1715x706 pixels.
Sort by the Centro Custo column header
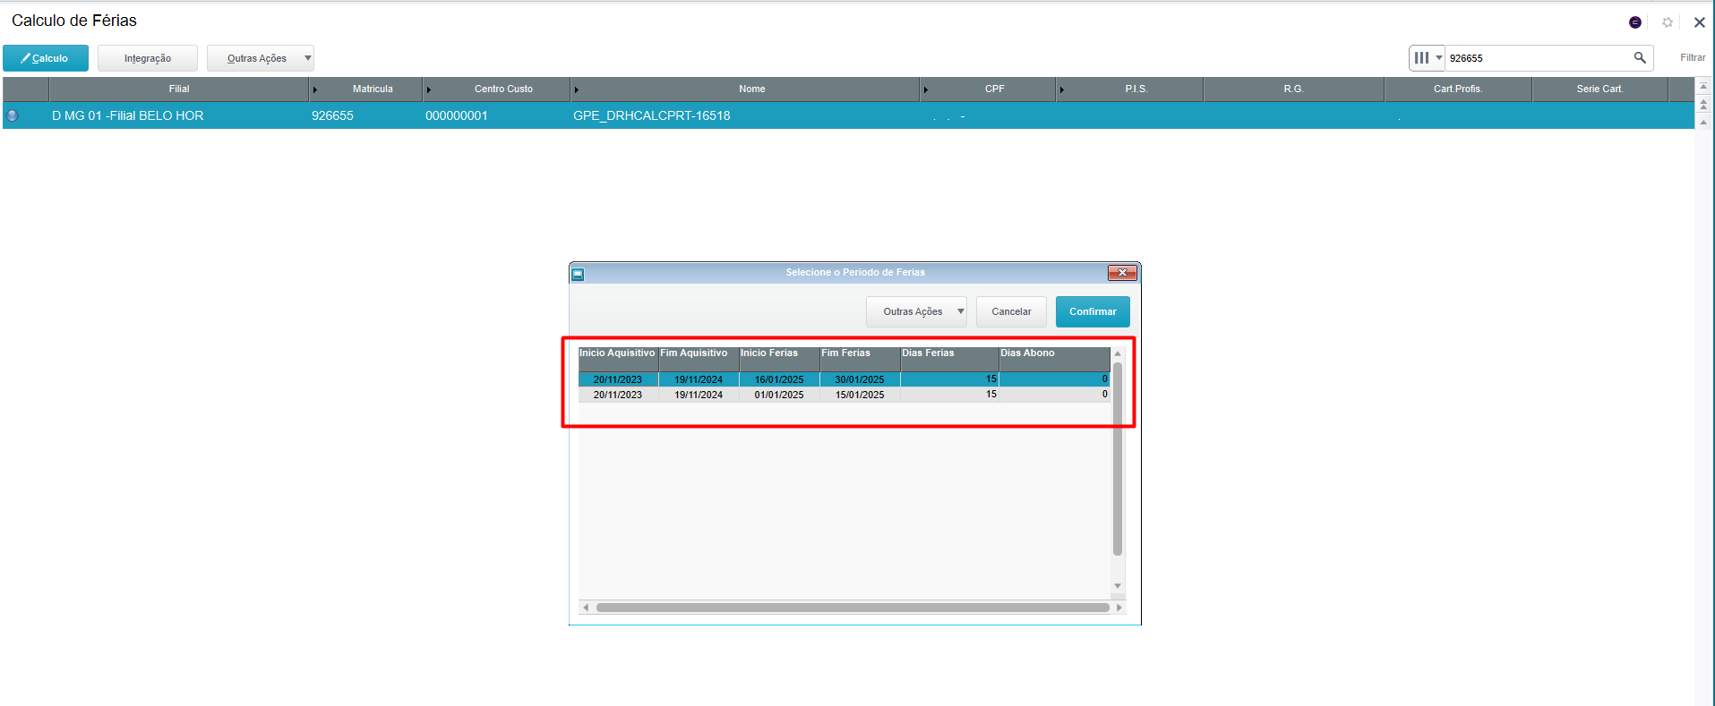tap(497, 89)
